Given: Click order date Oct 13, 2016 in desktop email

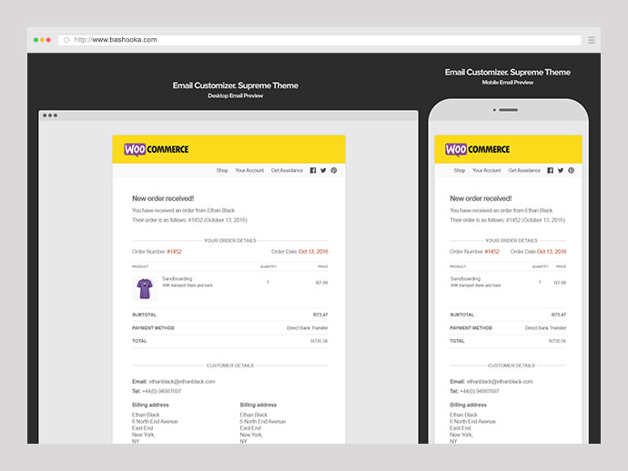Looking at the screenshot, I should (x=313, y=252).
